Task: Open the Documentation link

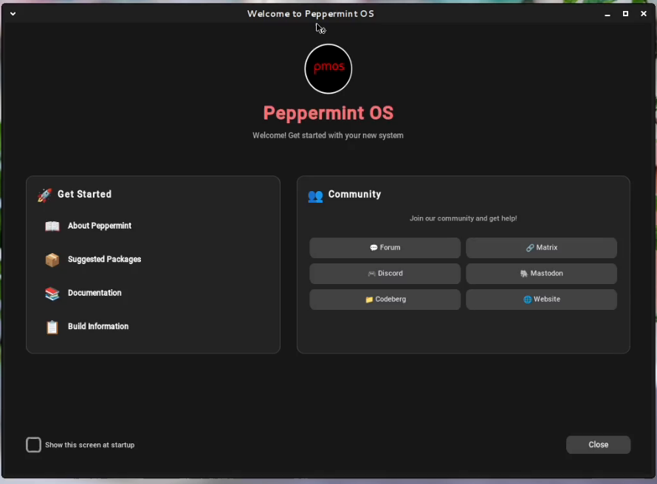Action: coord(94,293)
